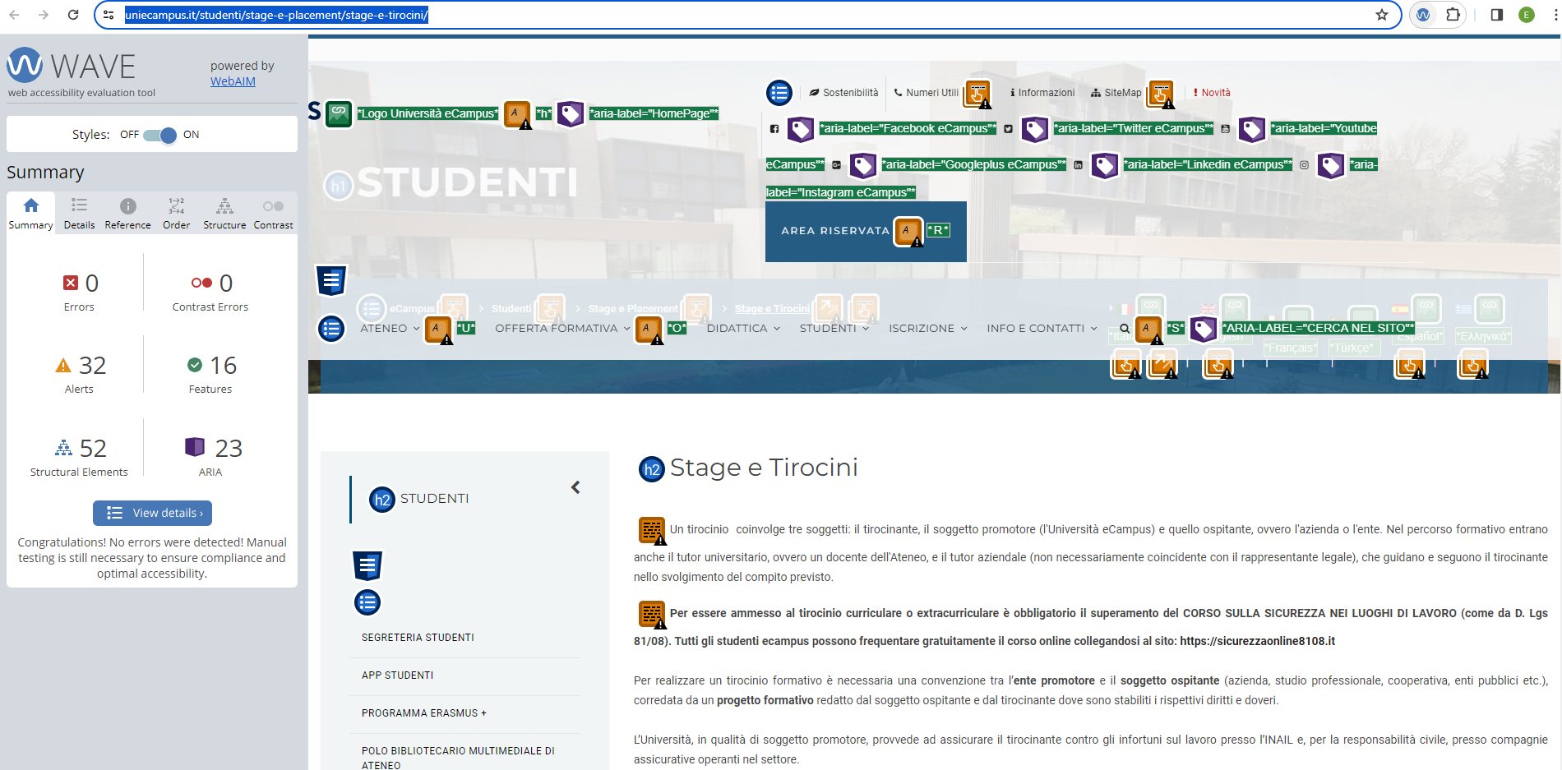
Task: Click the Features green check icon
Action: pos(195,365)
